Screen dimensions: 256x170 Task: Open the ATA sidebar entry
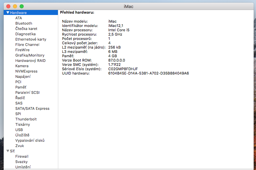[x=19, y=18]
